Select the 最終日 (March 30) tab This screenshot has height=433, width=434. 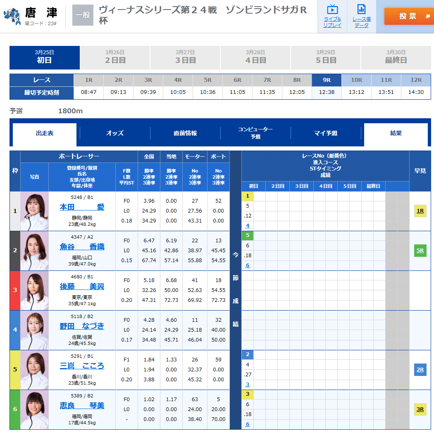click(396, 57)
